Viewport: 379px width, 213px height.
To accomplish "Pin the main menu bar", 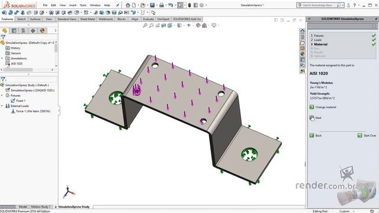I will coord(118,5).
